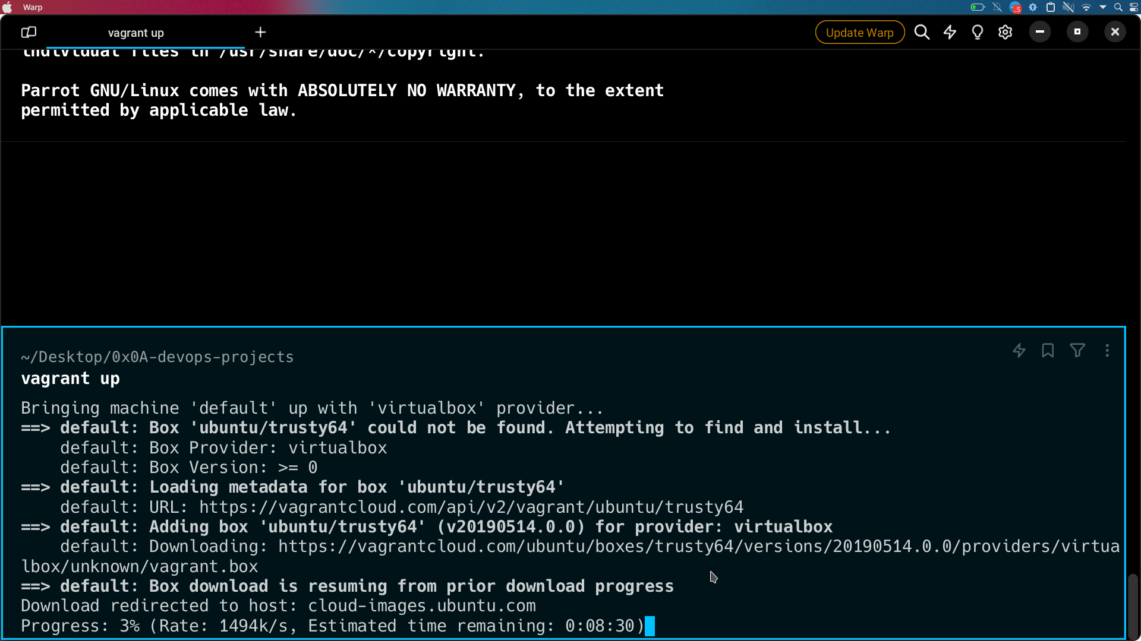Click the Warp AI lightning bolt in top toolbar
This screenshot has width=1141, height=641.
click(x=950, y=32)
